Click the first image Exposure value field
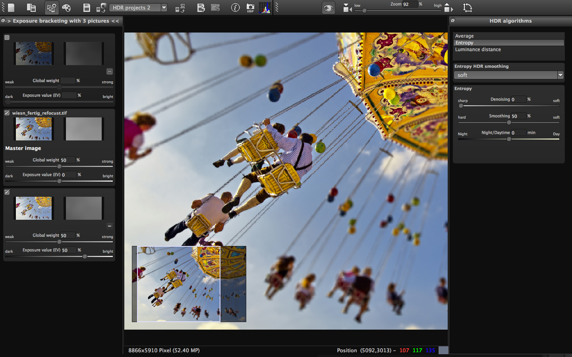 [x=69, y=95]
